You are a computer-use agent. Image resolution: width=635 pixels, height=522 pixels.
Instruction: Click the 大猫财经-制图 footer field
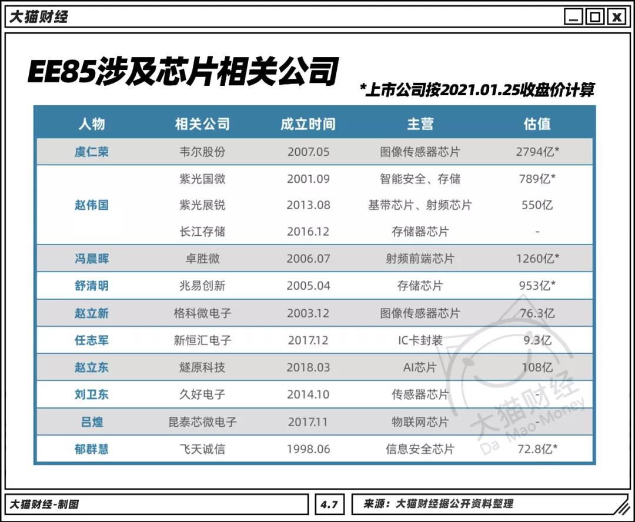coord(44,503)
